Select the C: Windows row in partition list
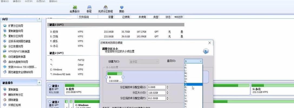Image resolution: width=294 pixels, height=108 pixels. [74, 69]
